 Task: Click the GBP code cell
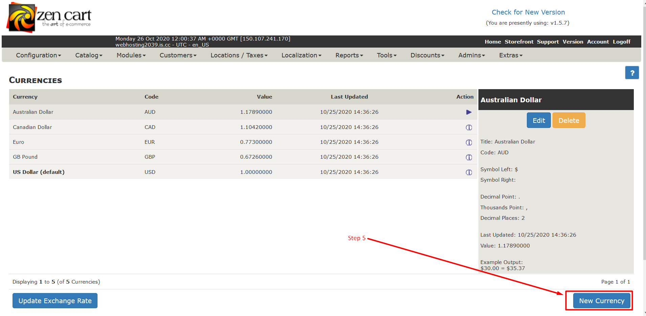pyautogui.click(x=150, y=157)
